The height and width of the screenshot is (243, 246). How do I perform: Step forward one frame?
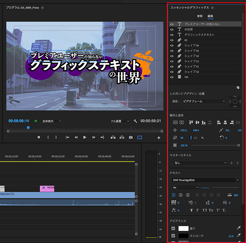pos(94,138)
